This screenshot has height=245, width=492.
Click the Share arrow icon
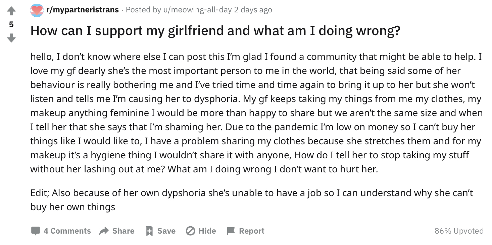(x=104, y=231)
